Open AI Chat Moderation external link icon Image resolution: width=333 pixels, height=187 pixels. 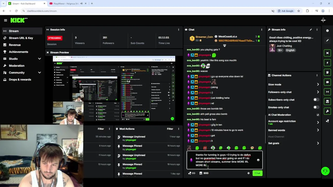click(318, 115)
